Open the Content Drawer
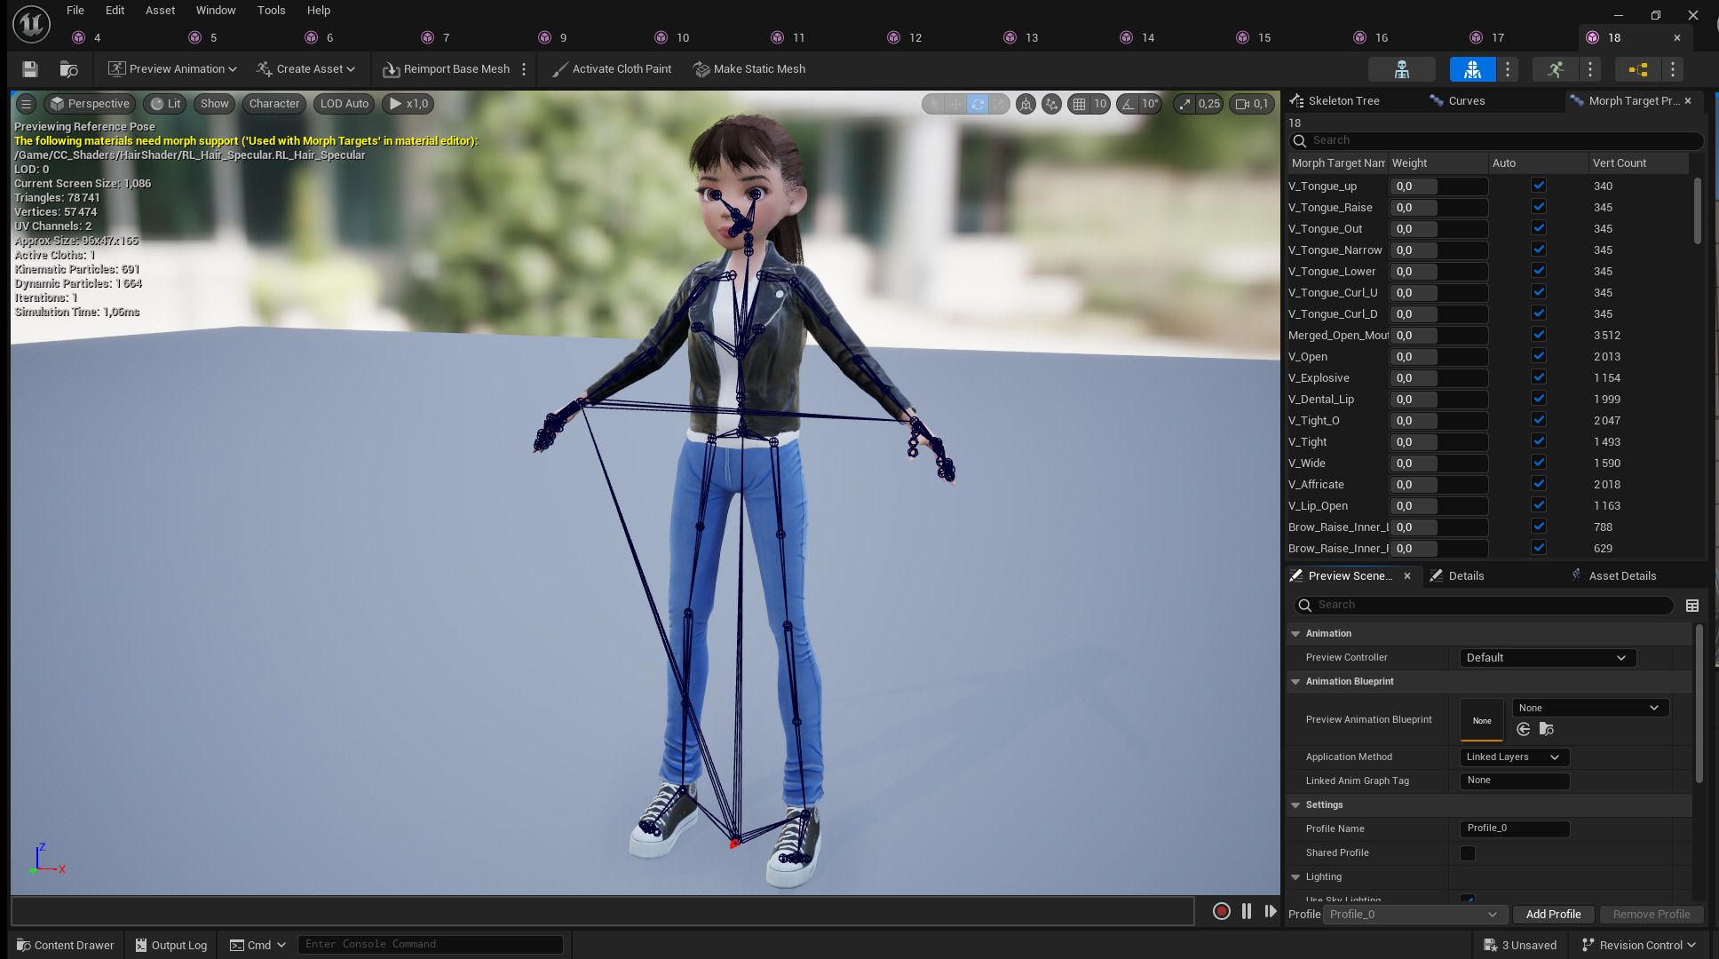The height and width of the screenshot is (959, 1719). click(x=66, y=945)
